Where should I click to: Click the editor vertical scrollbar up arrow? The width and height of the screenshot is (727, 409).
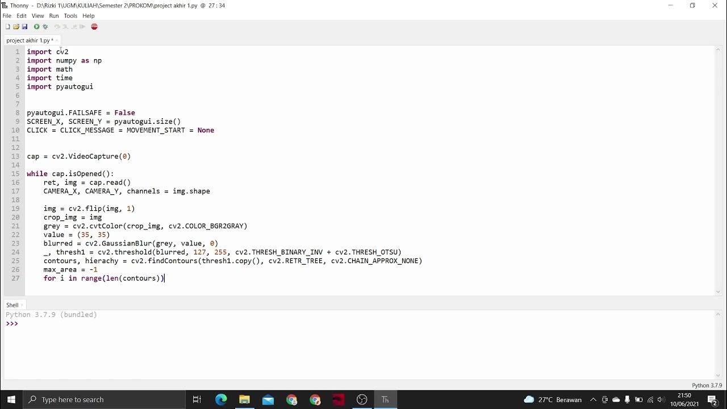[x=718, y=49]
